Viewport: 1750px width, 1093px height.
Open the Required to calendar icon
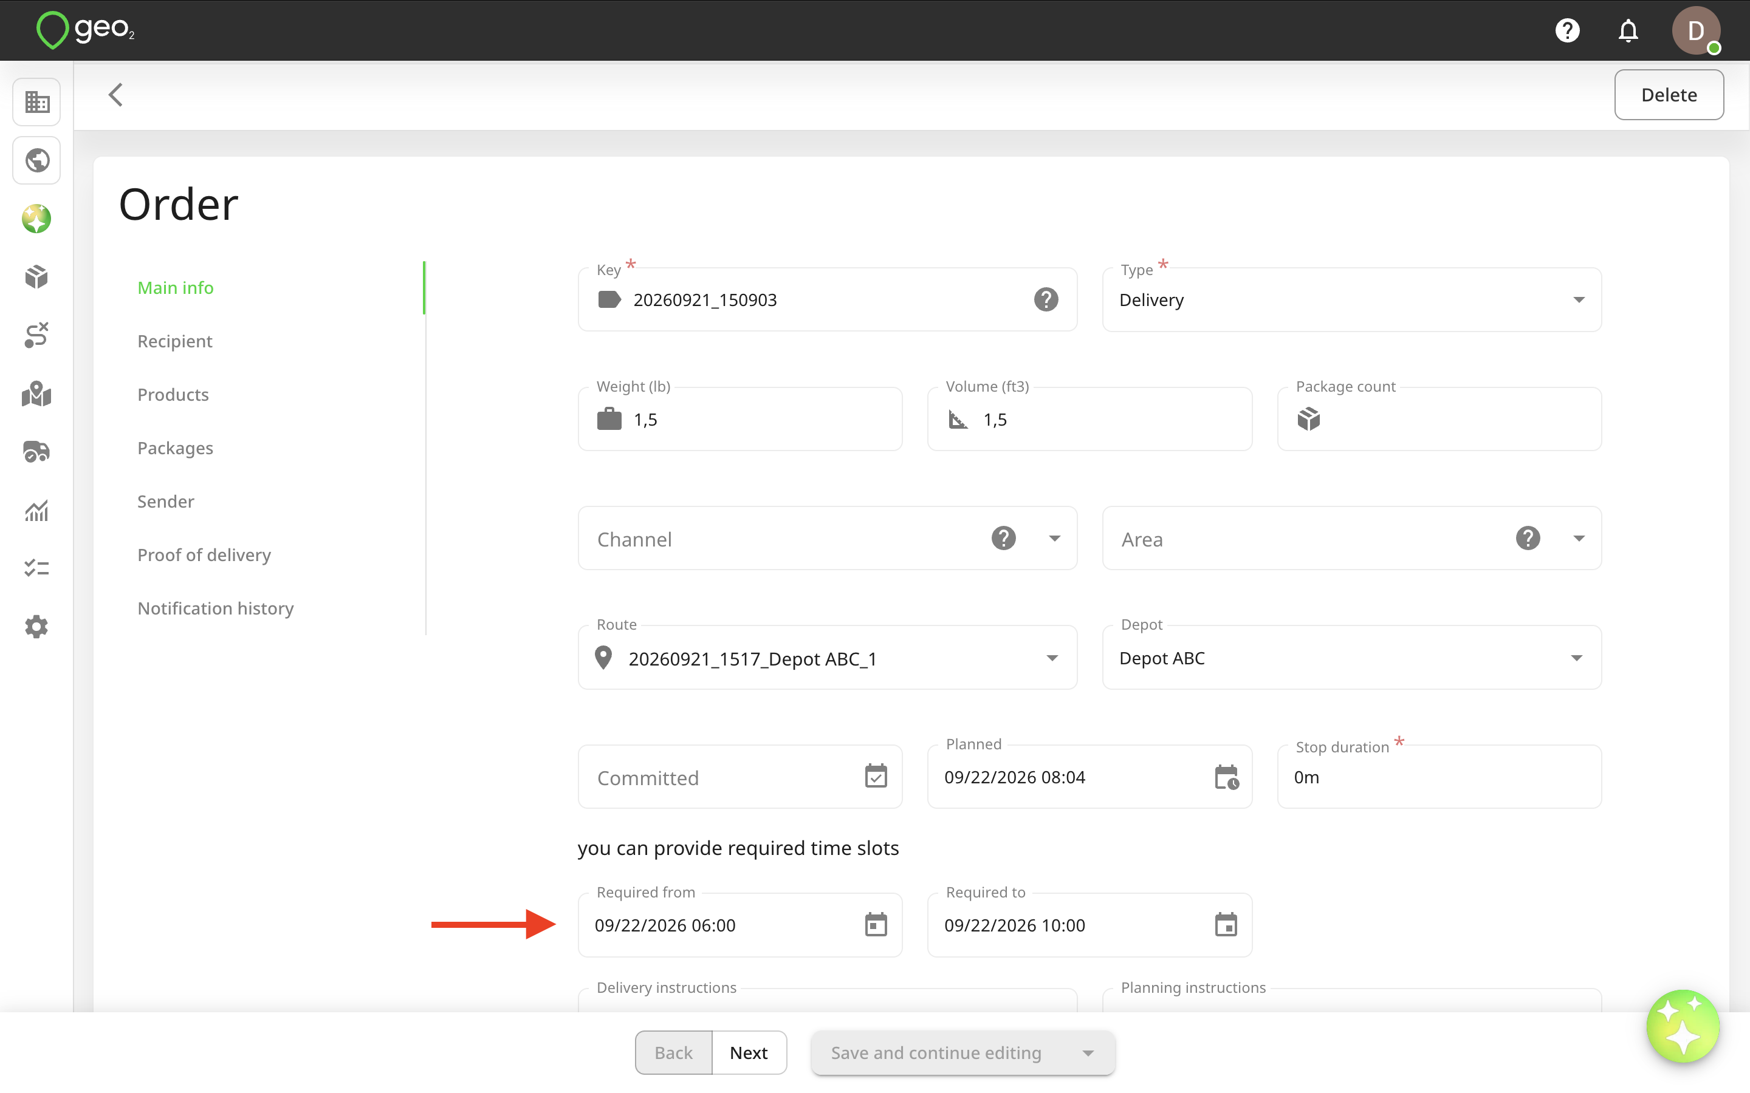pyautogui.click(x=1226, y=925)
